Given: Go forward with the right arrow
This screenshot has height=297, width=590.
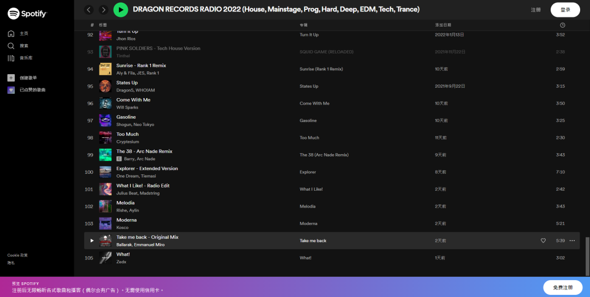Looking at the screenshot, I should tap(103, 10).
